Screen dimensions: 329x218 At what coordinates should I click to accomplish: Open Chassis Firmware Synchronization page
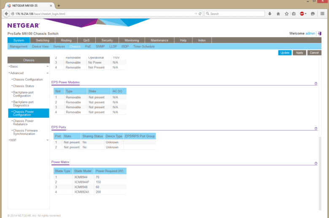point(25,132)
